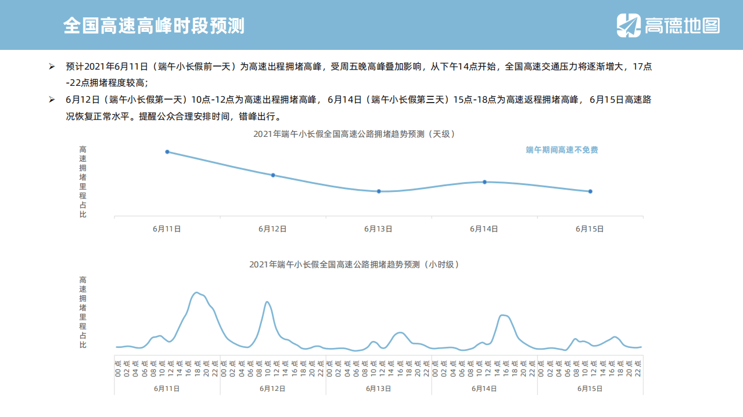Screen dimensions: 743x417
Task: Click the 10时 peak on 6月12日 curve
Action: (x=267, y=302)
